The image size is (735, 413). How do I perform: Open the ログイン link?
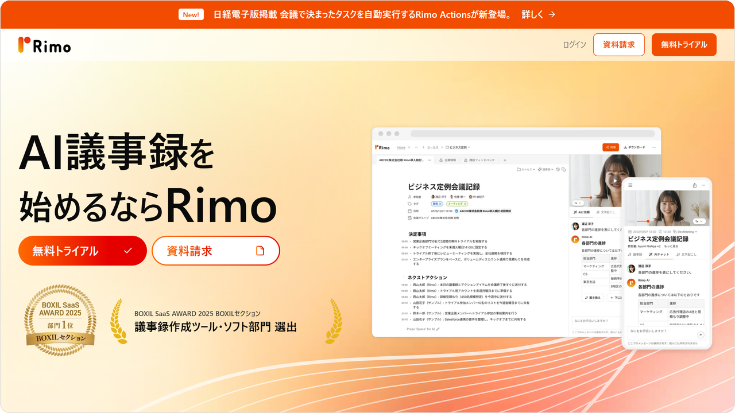point(574,45)
